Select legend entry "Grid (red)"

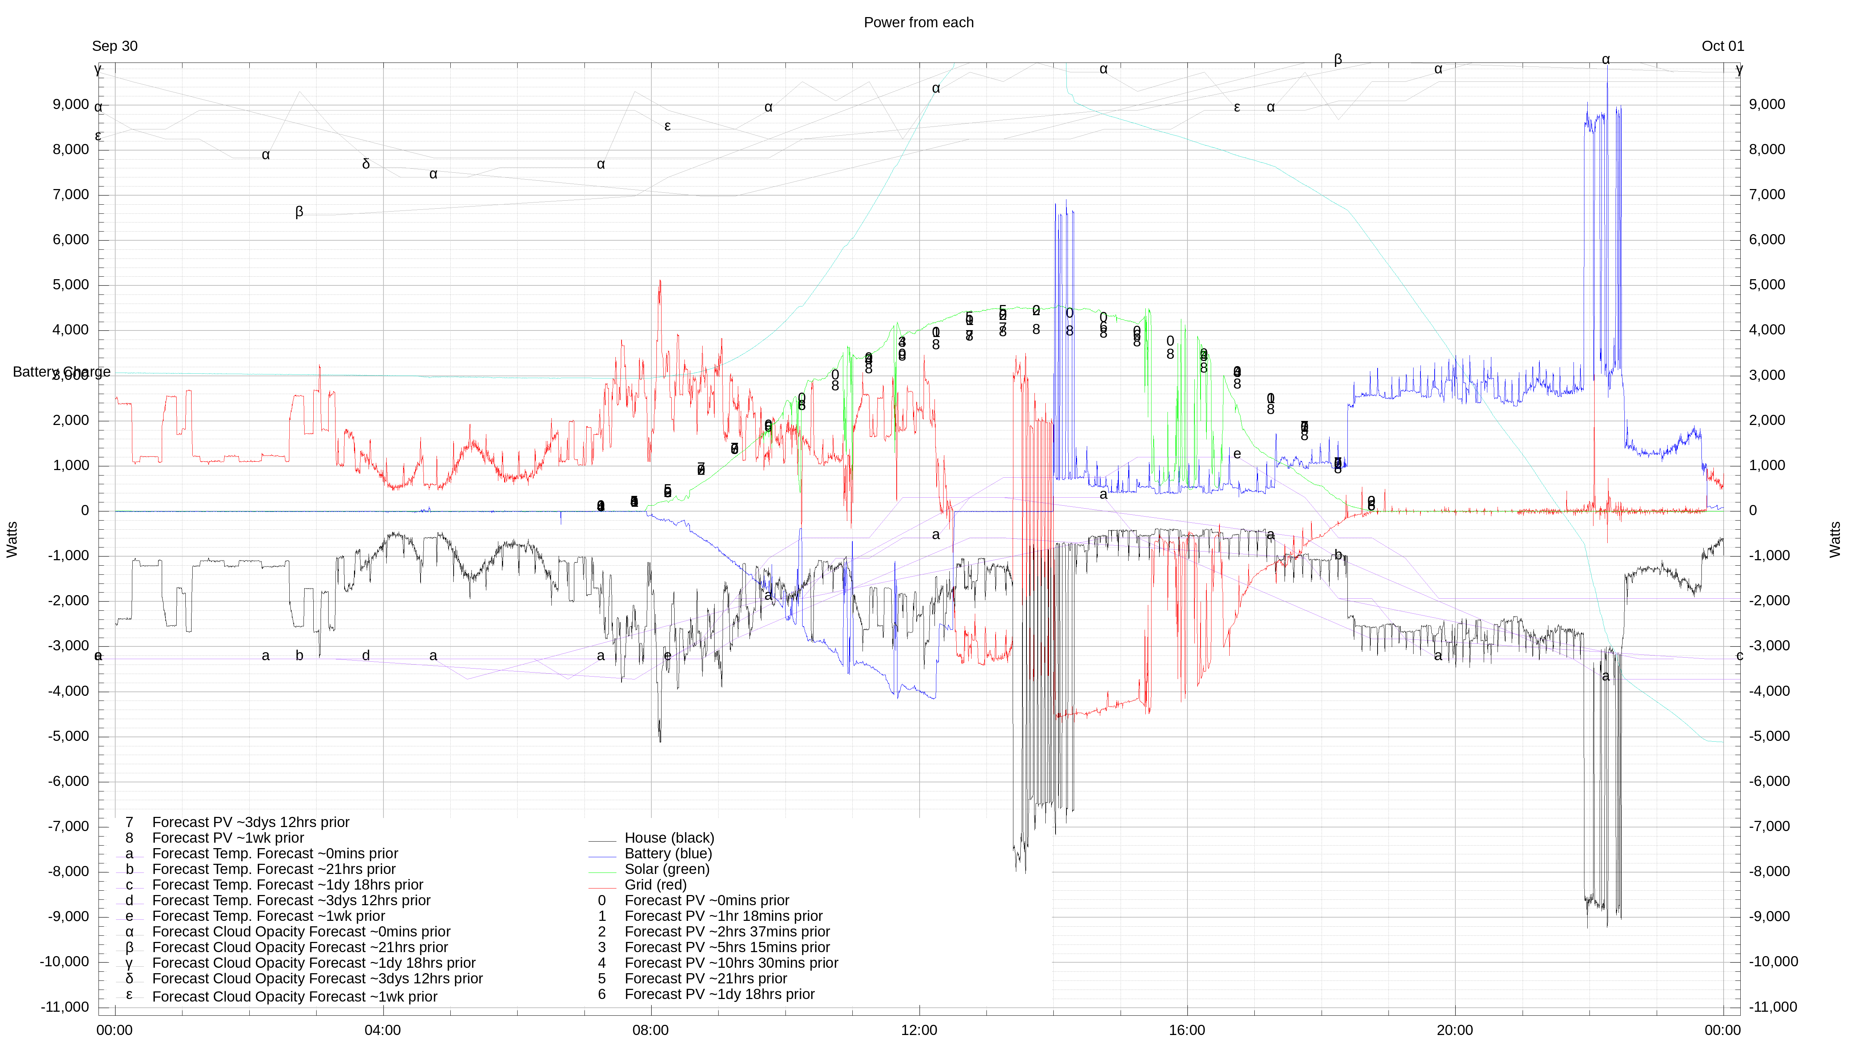pyautogui.click(x=655, y=885)
